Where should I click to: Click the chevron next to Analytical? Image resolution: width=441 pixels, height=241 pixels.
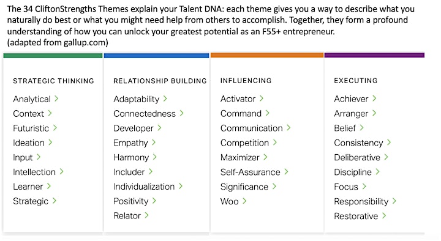[x=56, y=98]
